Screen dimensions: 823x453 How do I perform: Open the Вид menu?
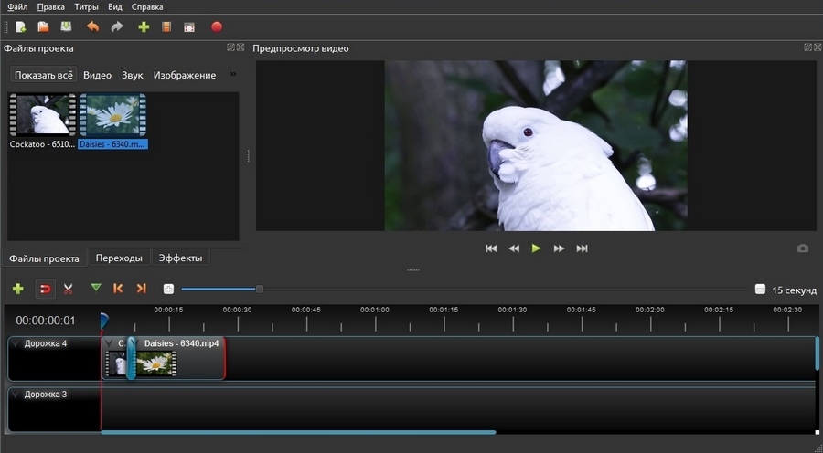click(x=115, y=6)
